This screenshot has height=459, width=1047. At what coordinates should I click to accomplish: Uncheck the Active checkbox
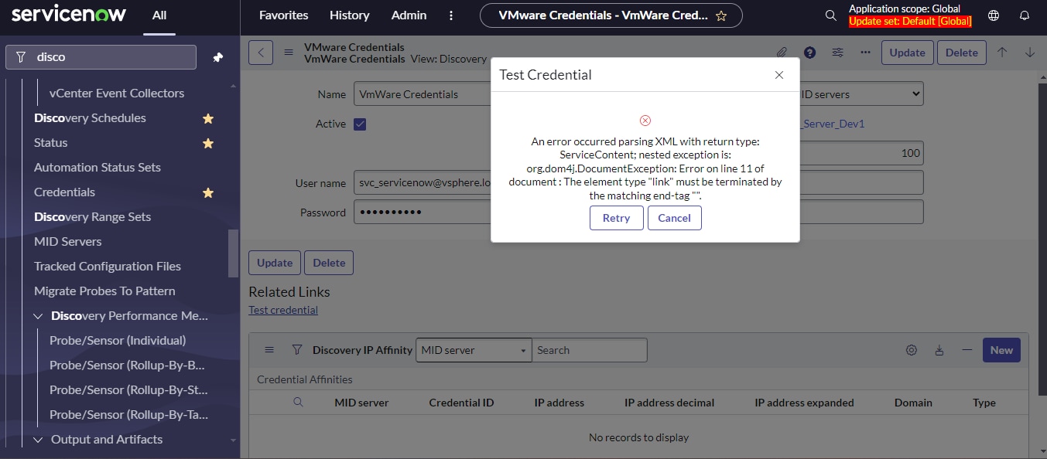(360, 124)
